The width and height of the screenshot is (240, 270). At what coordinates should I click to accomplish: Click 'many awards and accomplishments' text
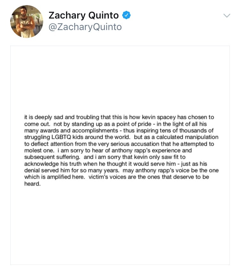[x=71, y=131]
